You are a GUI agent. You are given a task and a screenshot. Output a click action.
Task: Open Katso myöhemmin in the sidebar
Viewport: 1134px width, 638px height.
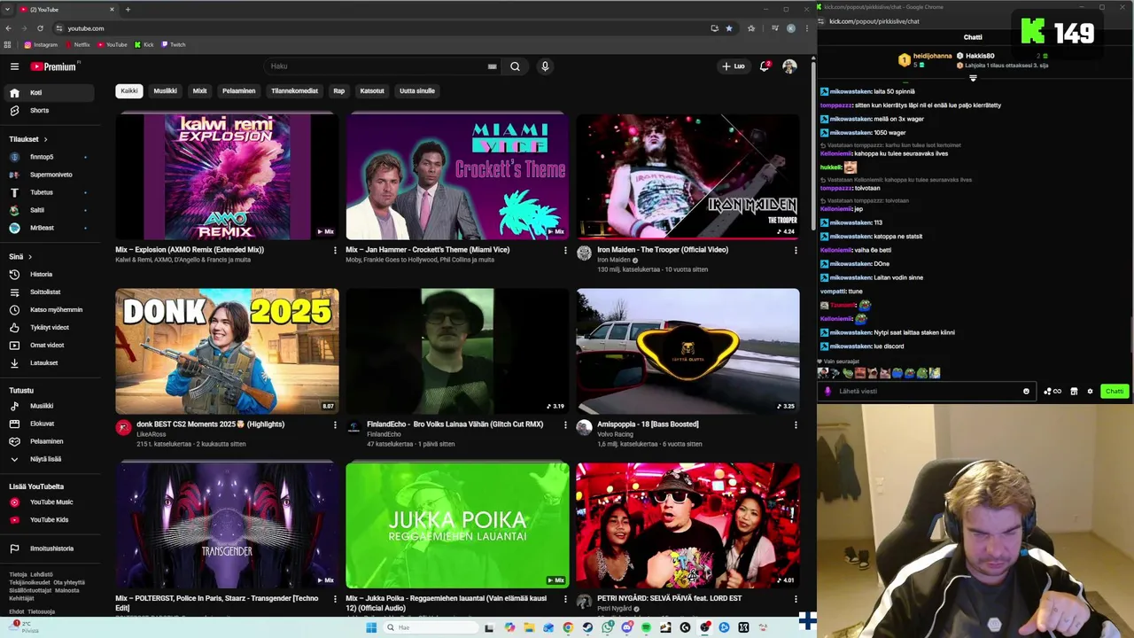(x=50, y=310)
